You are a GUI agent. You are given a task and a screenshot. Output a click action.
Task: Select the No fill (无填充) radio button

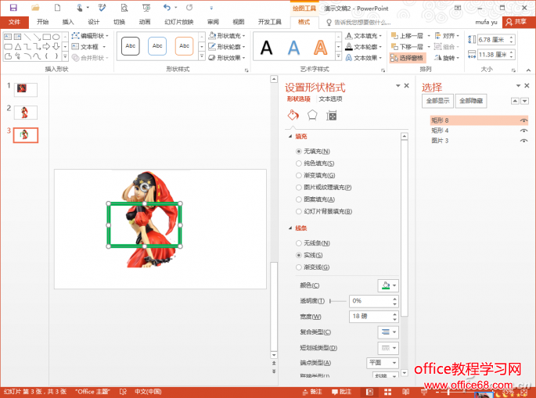point(298,152)
